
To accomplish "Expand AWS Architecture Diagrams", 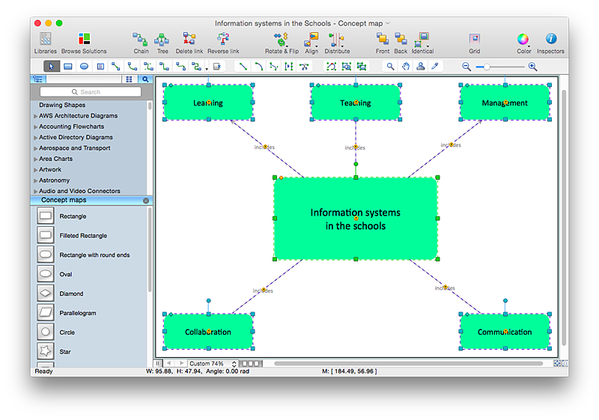I will pos(35,116).
